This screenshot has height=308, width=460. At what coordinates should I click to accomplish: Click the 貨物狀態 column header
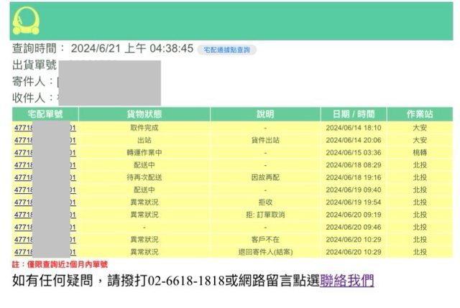pos(144,114)
